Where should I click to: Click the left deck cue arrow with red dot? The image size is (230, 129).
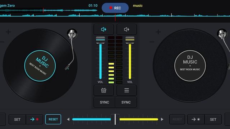tap(34, 119)
